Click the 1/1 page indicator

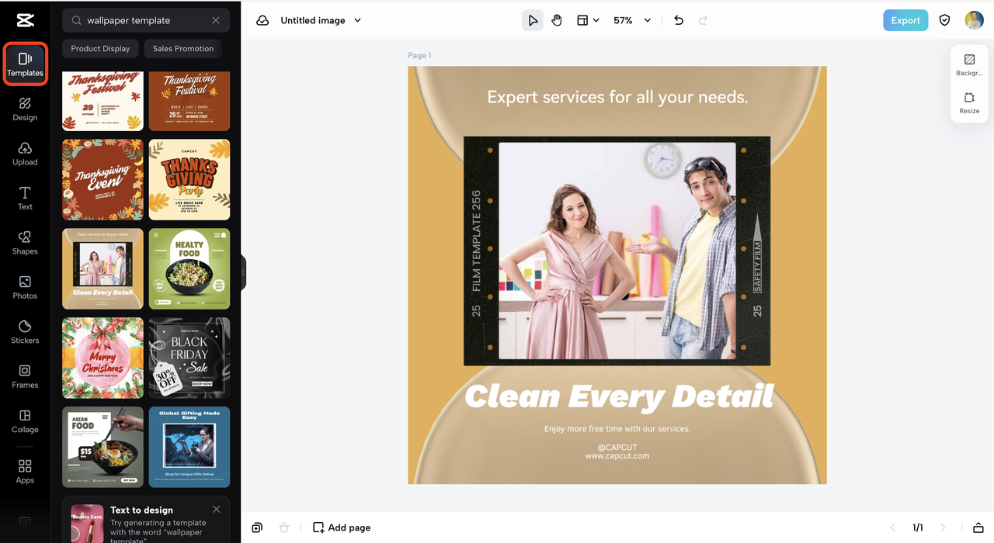tap(918, 527)
